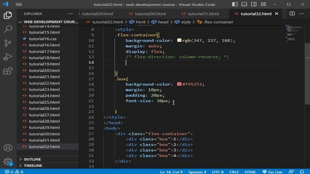Toggle the bottom panel layout icon
The width and height of the screenshot is (310, 174).
(244, 4)
